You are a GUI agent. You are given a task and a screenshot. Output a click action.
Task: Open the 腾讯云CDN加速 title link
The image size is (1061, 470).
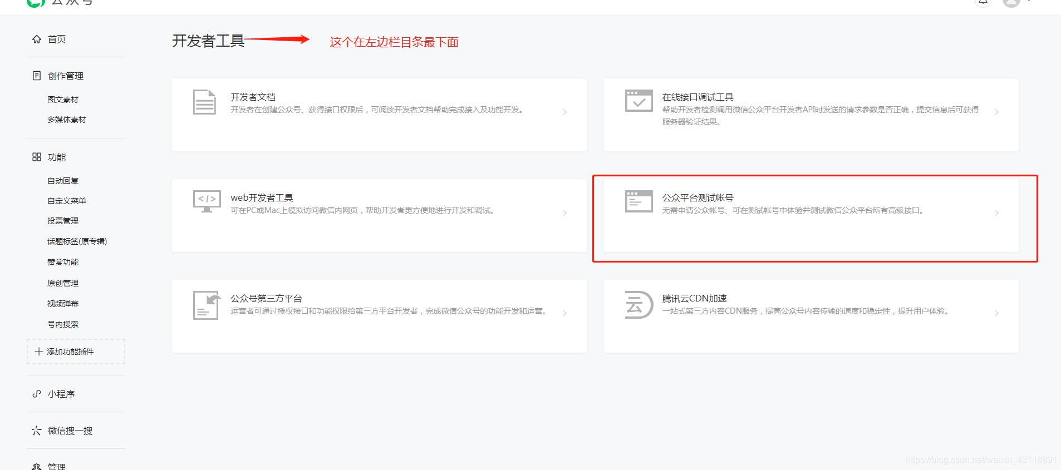point(694,298)
